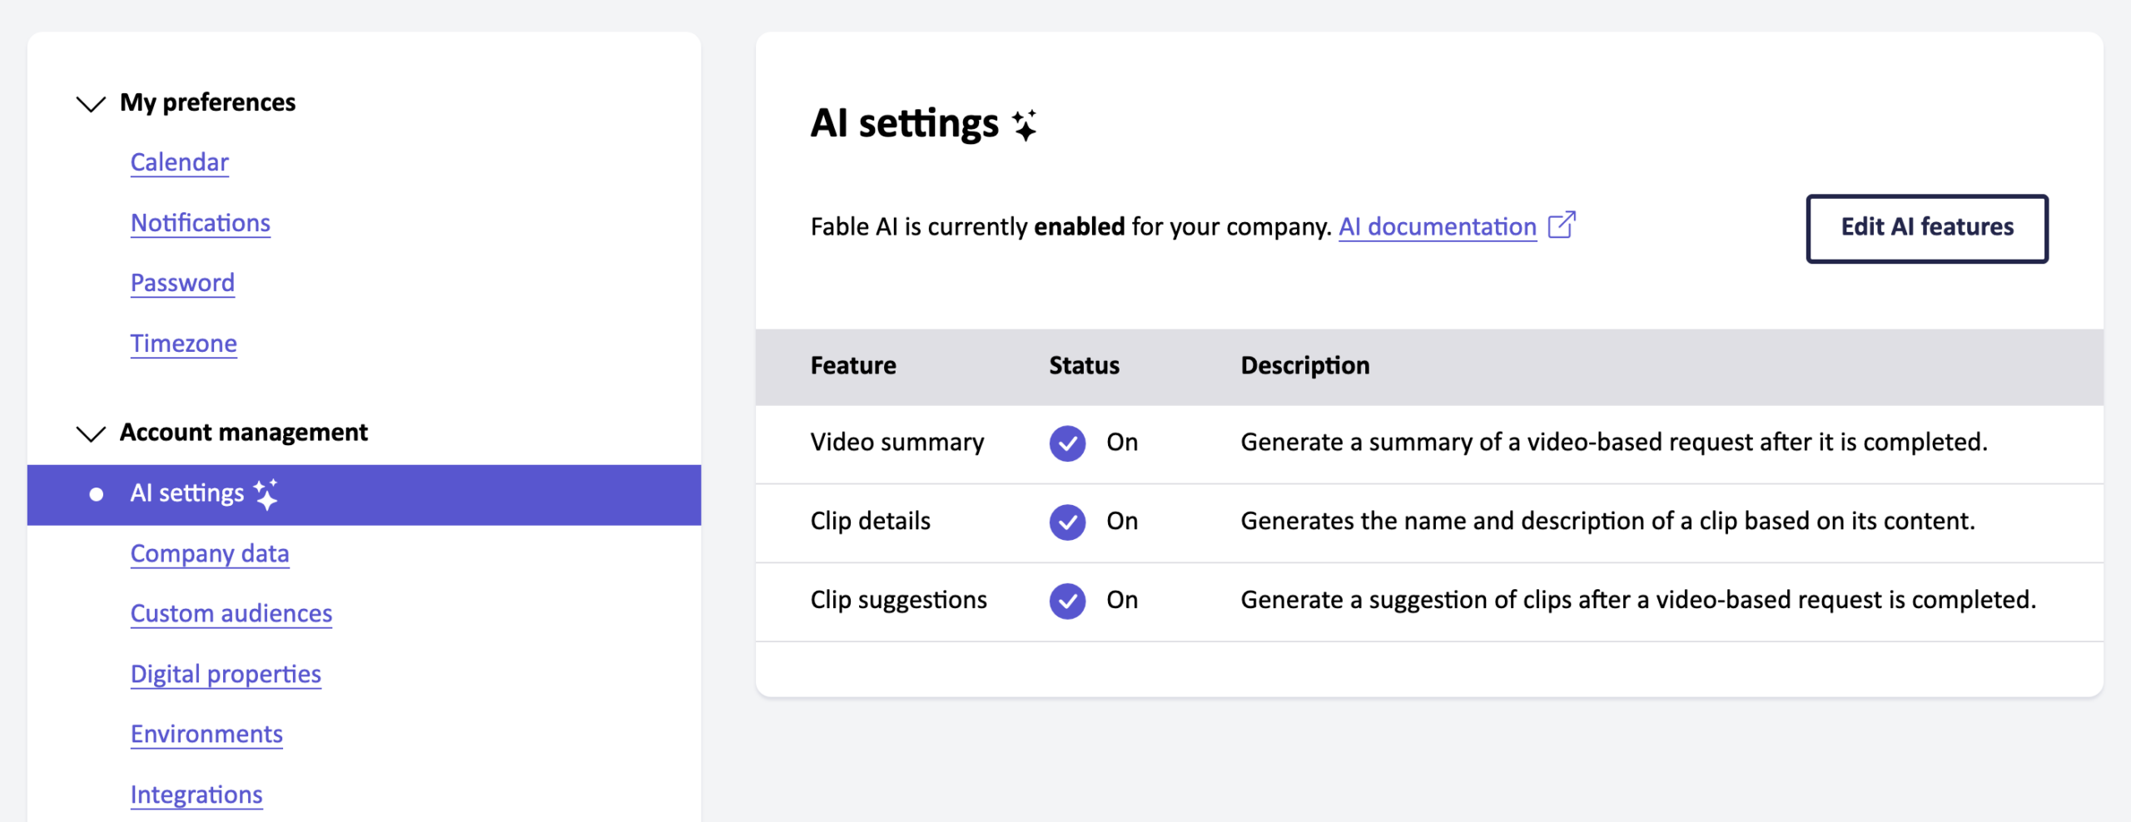Select AI settings in the sidebar
Image resolution: width=2131 pixels, height=822 pixels.
point(364,494)
